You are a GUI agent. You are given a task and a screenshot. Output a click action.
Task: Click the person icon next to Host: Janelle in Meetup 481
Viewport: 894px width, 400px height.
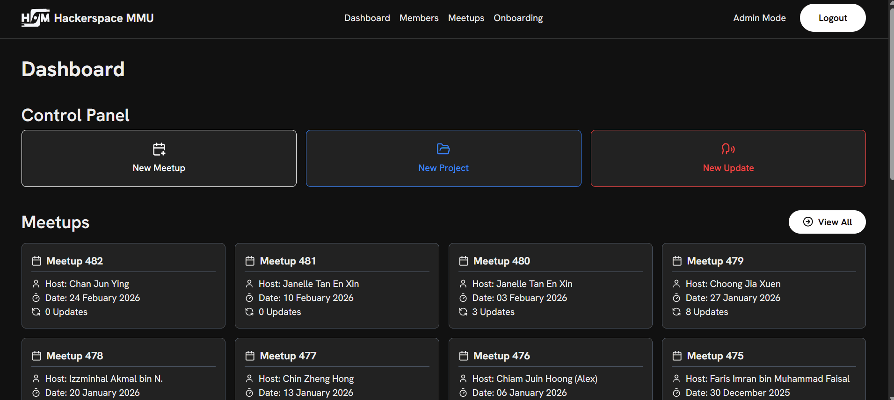click(x=249, y=284)
